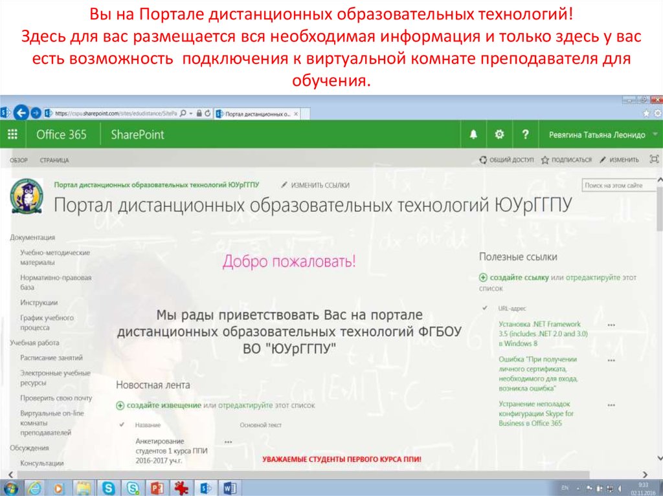Open ellipsis menu for Установка .NET Framework link

click(611, 325)
